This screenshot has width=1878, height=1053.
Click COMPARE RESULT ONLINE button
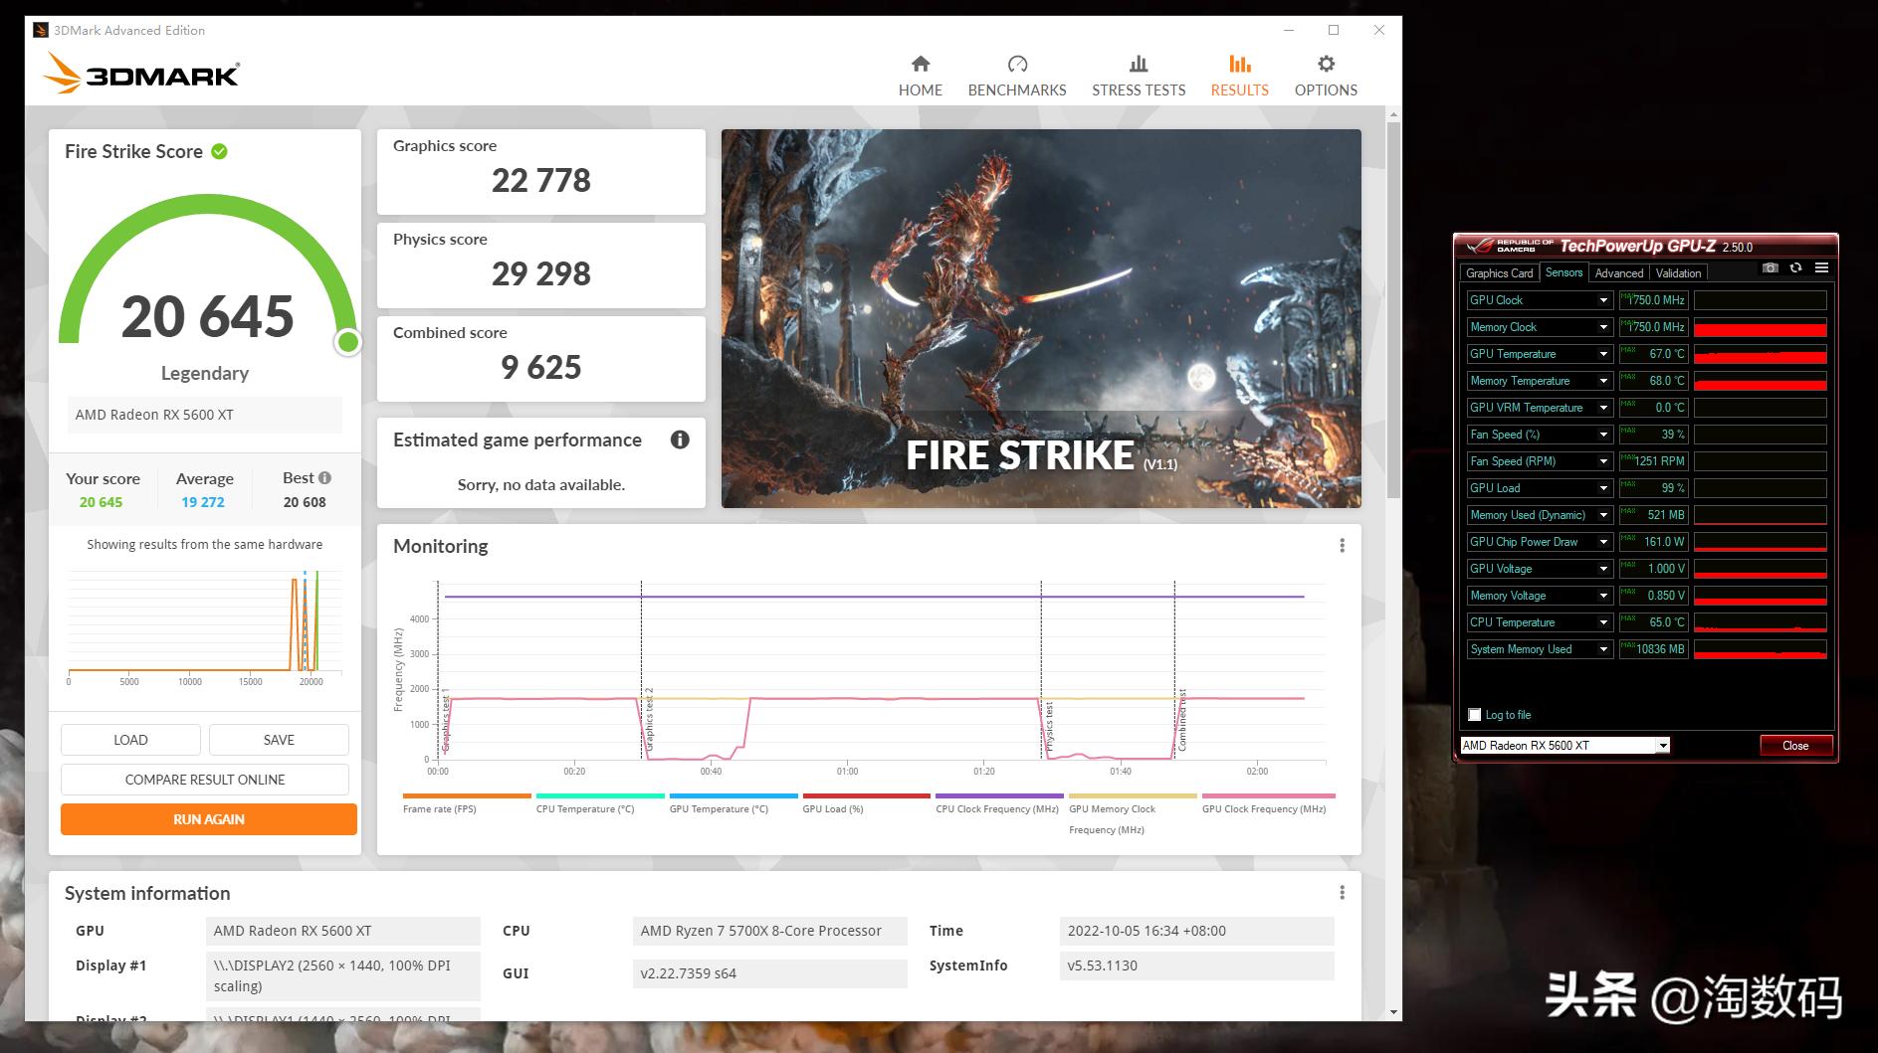coord(205,780)
